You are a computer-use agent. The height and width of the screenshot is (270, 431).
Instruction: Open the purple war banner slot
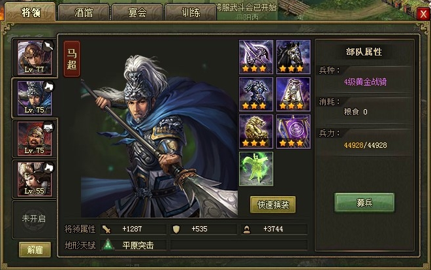tap(293, 131)
